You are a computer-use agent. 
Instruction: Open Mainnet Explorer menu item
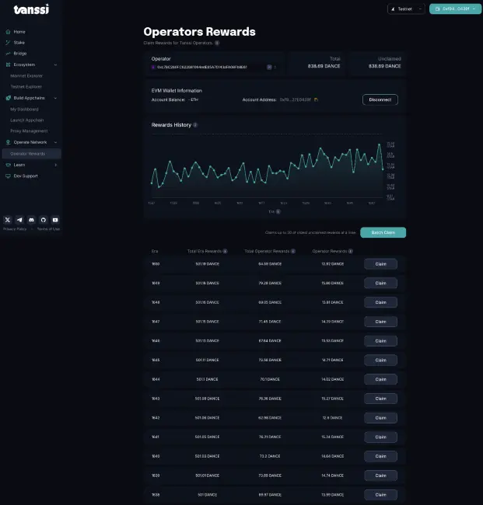[x=26, y=76]
